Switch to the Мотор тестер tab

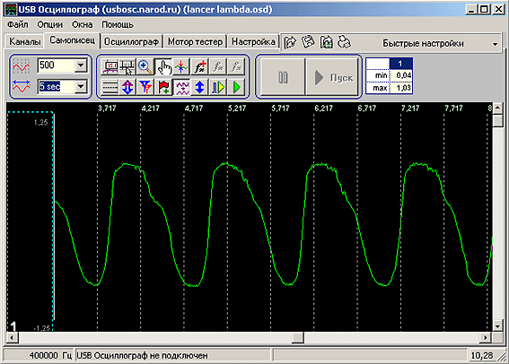[195, 42]
